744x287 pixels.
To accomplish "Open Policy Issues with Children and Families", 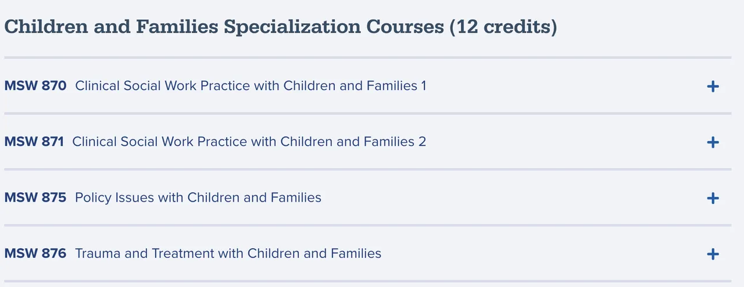I will [x=198, y=198].
